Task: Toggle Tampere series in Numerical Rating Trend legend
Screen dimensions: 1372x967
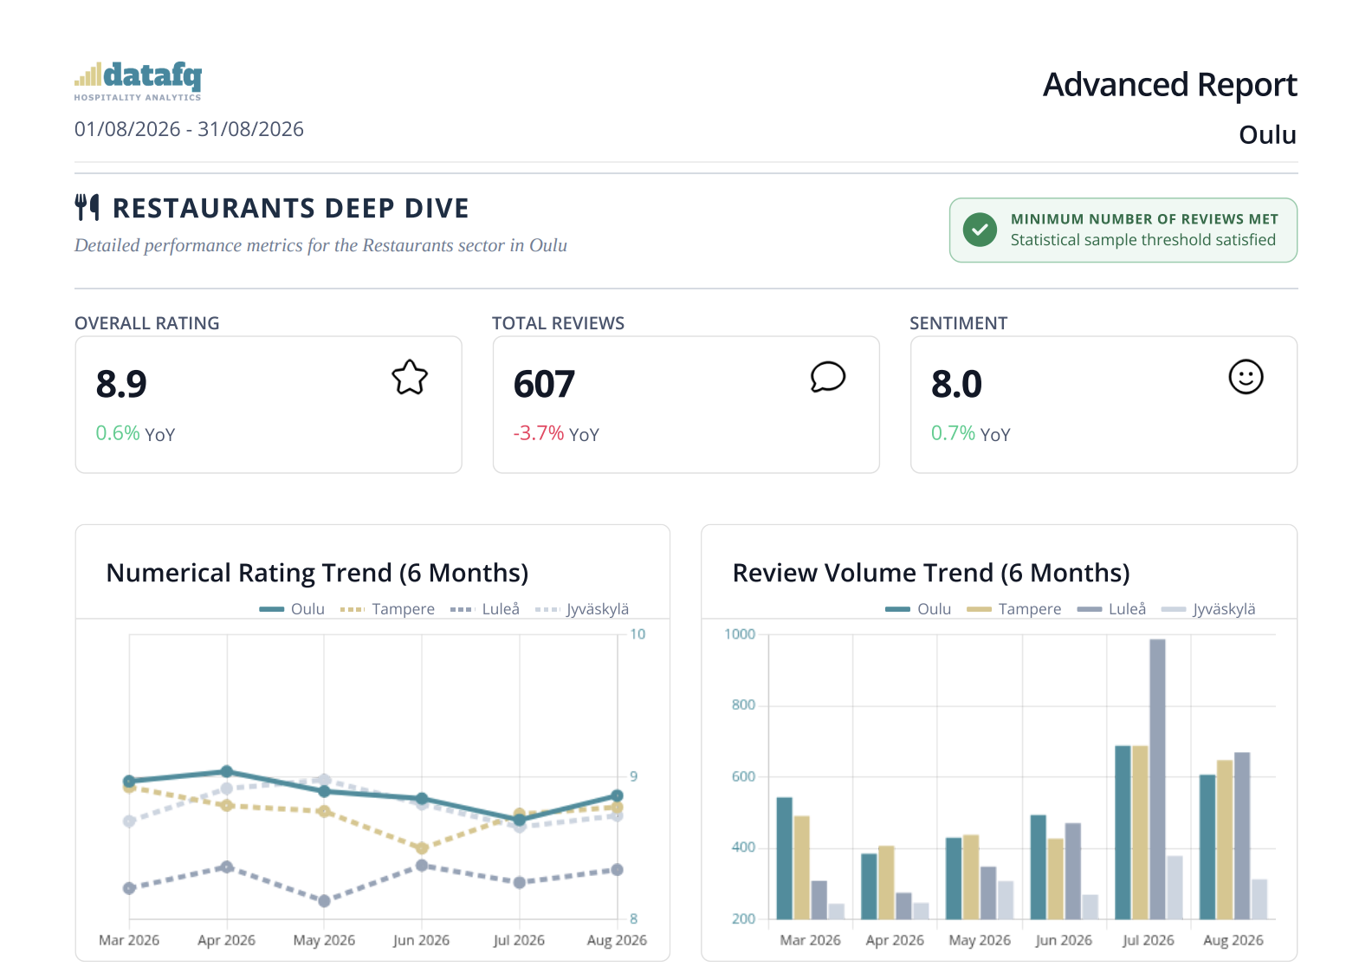Action: (x=387, y=609)
